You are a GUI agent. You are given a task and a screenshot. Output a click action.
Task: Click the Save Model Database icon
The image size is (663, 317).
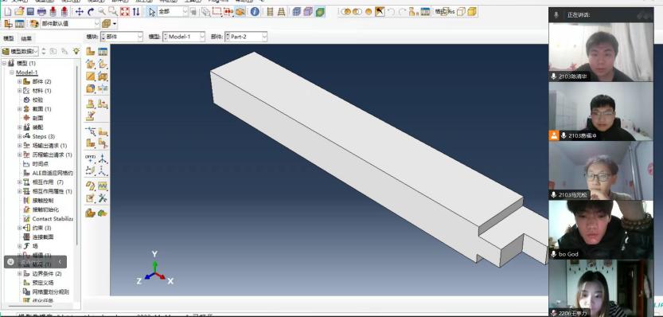[x=30, y=12]
